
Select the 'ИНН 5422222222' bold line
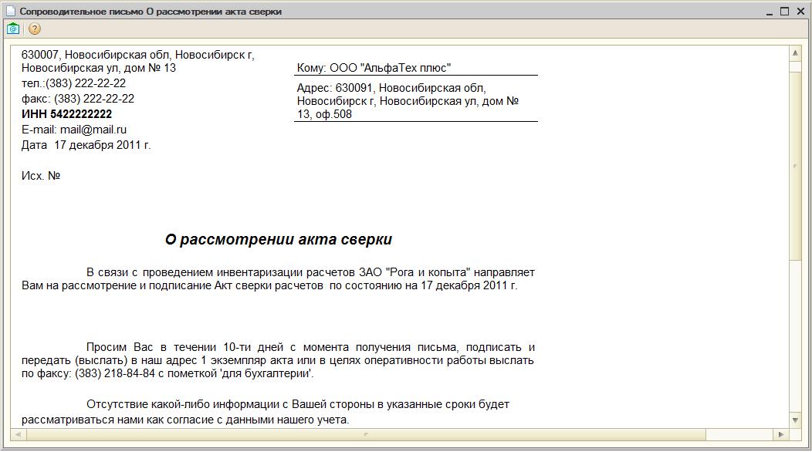pyautogui.click(x=67, y=114)
